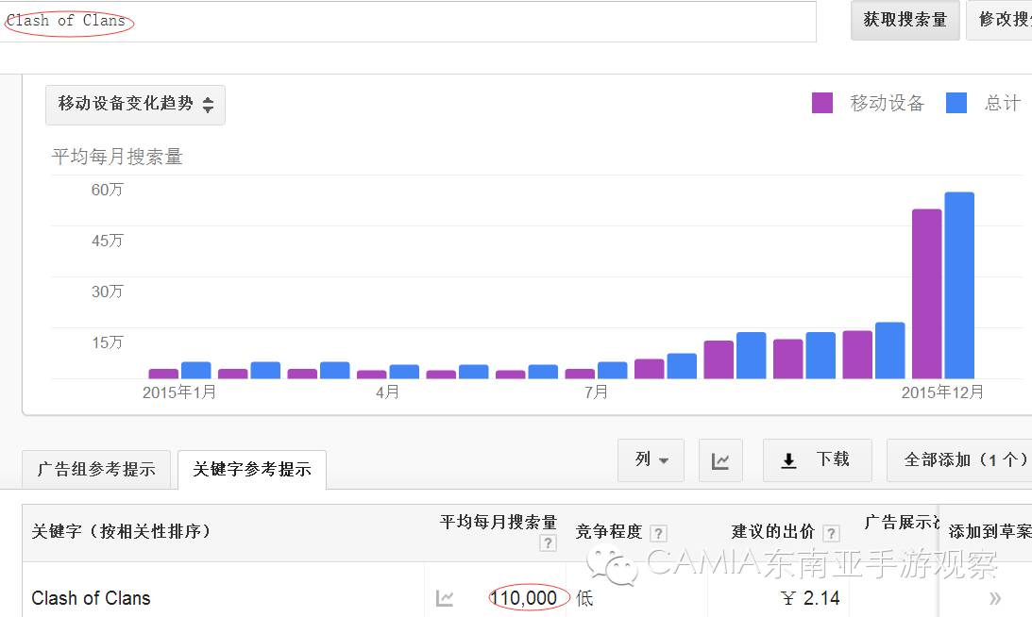
Task: Open the help icon under 平均每月搜索量
Action: (548, 542)
